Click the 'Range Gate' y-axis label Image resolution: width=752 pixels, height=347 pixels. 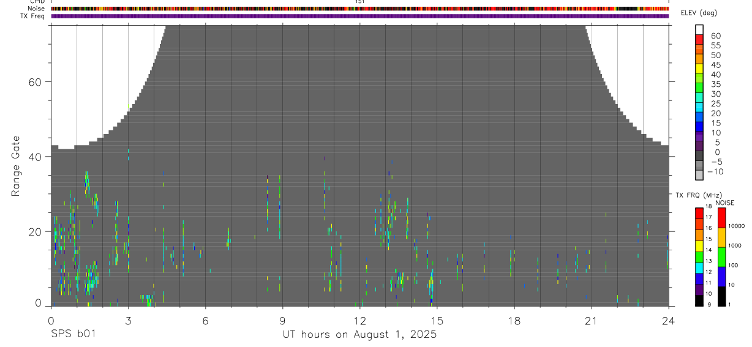pos(15,166)
